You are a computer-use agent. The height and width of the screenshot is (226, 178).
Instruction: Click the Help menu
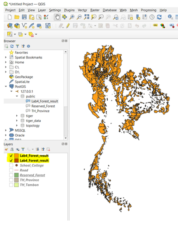point(163,10)
